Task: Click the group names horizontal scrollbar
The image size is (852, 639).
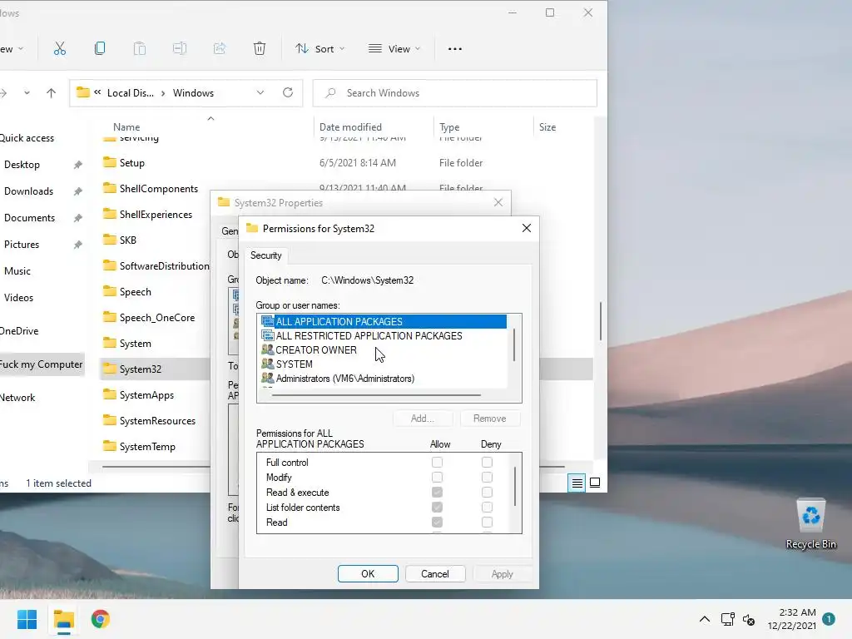Action: coord(376,395)
